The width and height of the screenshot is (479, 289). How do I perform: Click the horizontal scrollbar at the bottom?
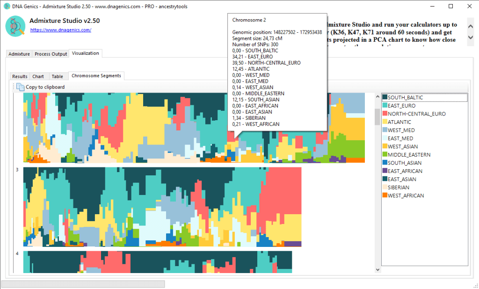coord(84,284)
